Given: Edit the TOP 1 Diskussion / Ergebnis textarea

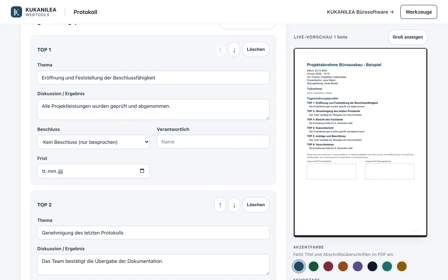Looking at the screenshot, I should click(153, 110).
